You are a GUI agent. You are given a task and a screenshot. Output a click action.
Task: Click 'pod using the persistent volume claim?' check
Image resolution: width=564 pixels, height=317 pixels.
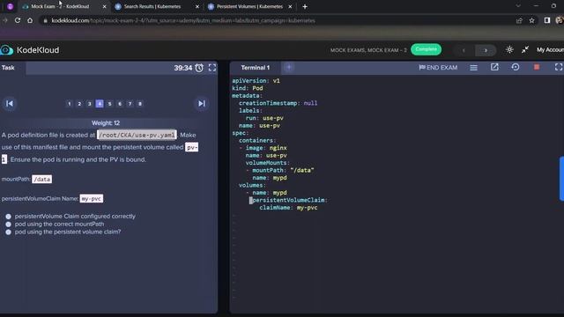click(x=63, y=232)
